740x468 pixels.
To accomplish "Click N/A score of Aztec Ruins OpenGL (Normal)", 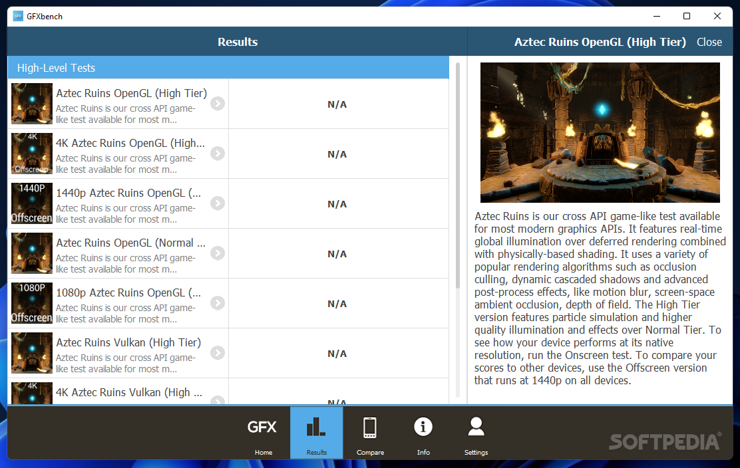I will 337,254.
